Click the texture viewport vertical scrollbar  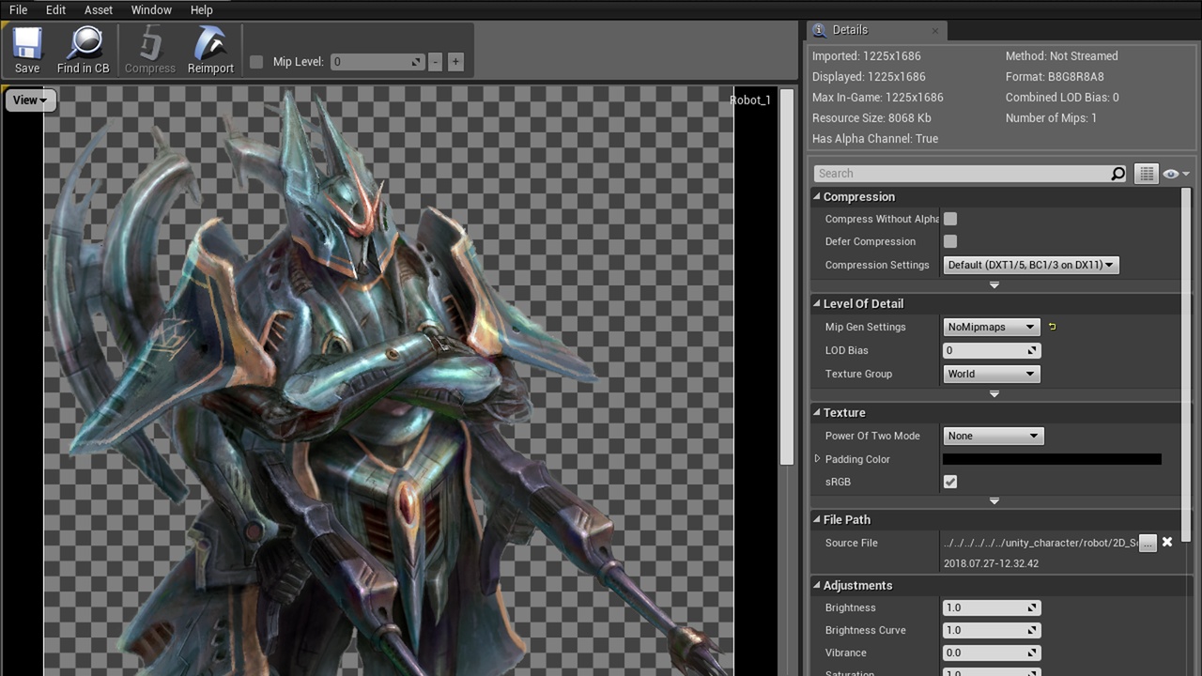[x=787, y=277]
